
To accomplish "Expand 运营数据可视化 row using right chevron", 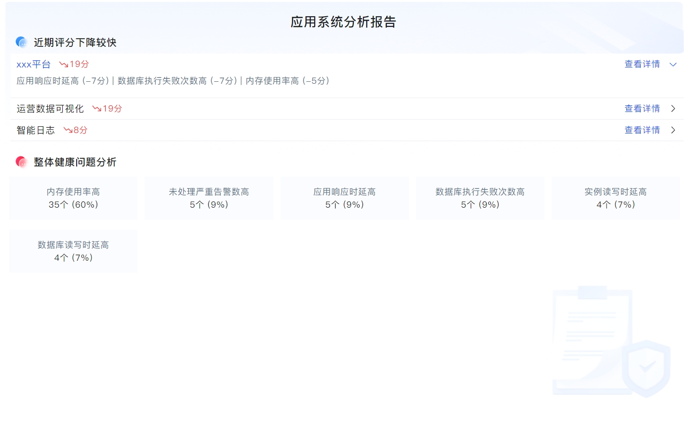I will [x=673, y=109].
